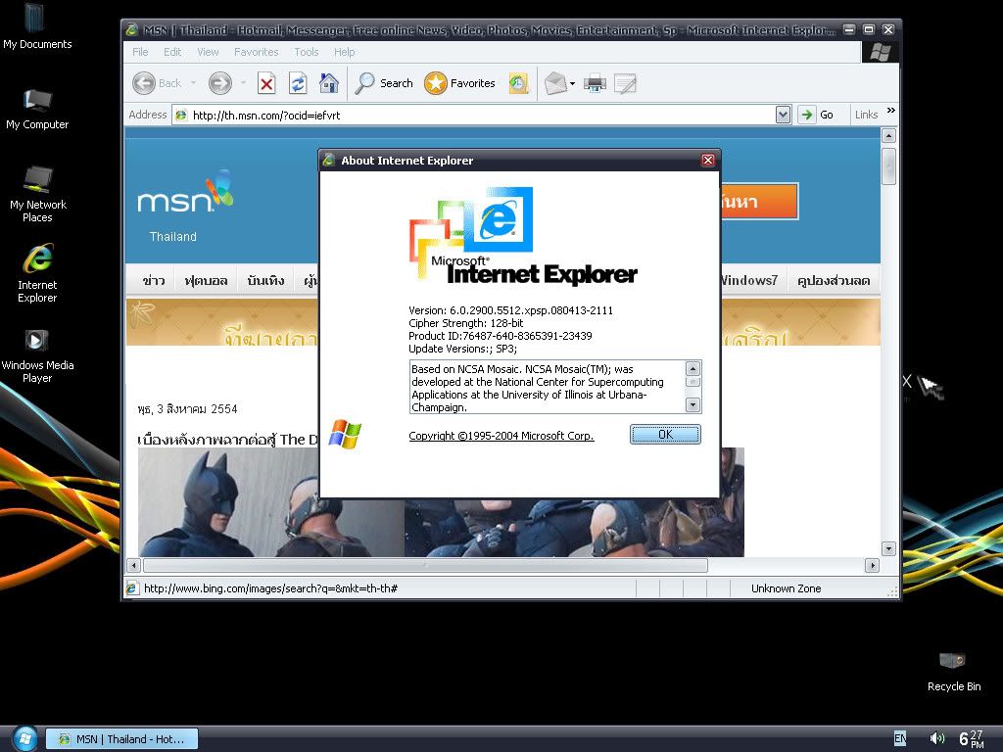1003x752 pixels.
Task: Click the browser vertical scrollbar up arrow
Action: point(888,135)
